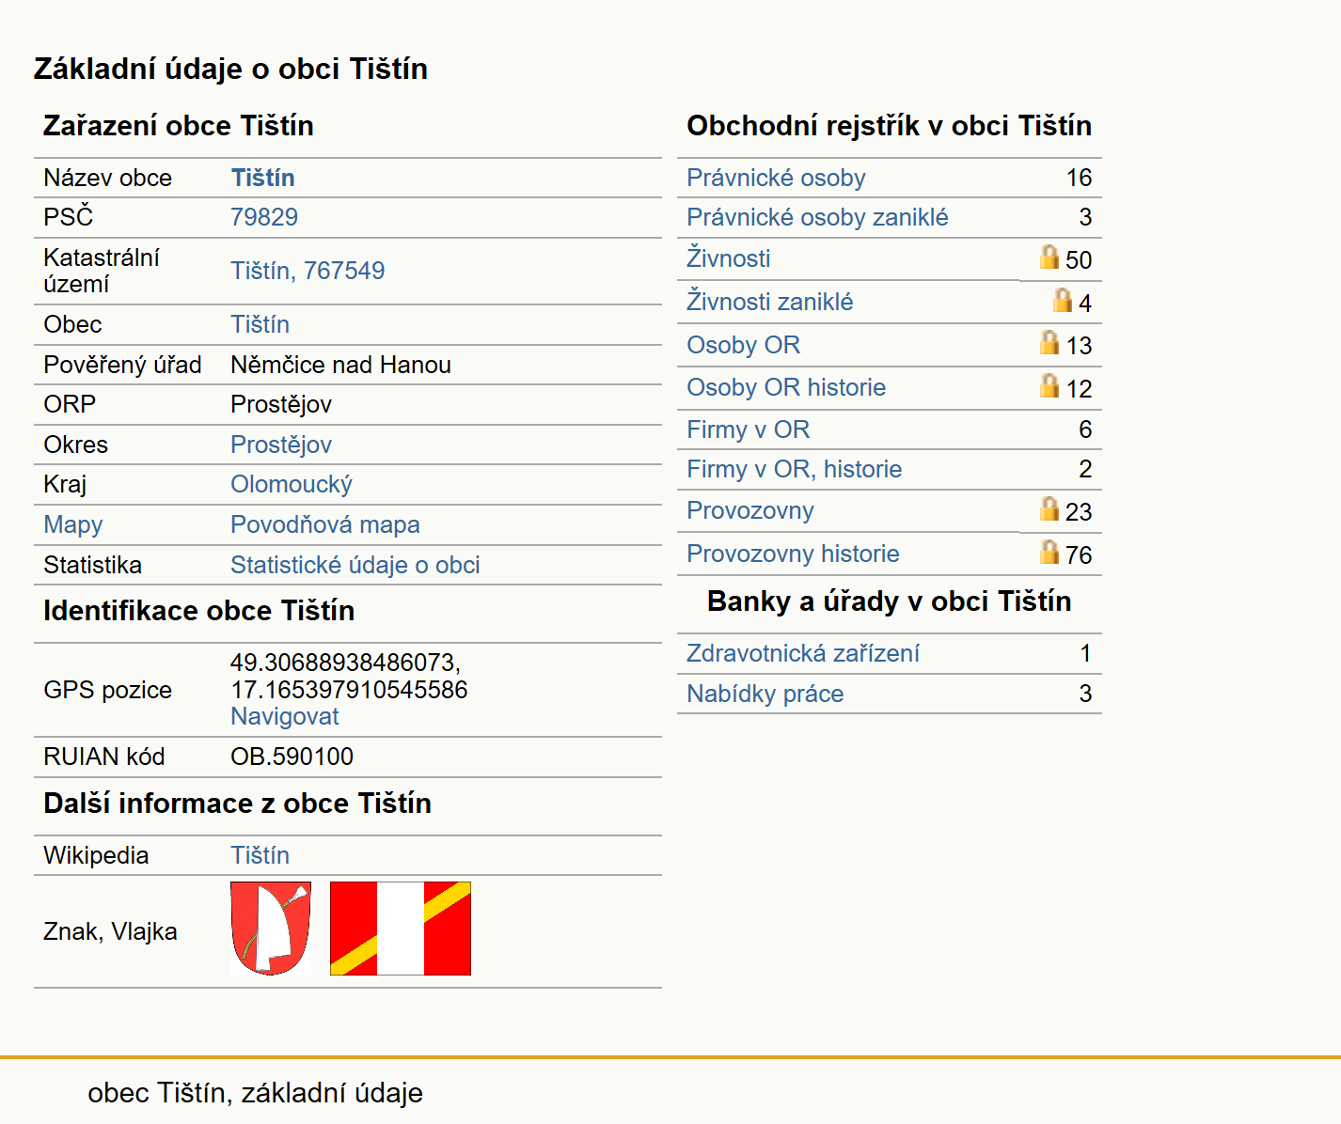Click lock icon in Provozovny historie row
Viewport: 1341px width, 1124px height.
coord(1049,552)
